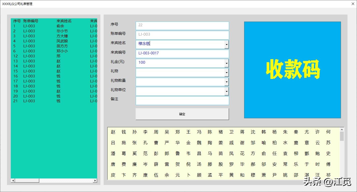The image size is (357, 192).
Task: Select surname 郑 from the surname grid
Action: (177, 132)
